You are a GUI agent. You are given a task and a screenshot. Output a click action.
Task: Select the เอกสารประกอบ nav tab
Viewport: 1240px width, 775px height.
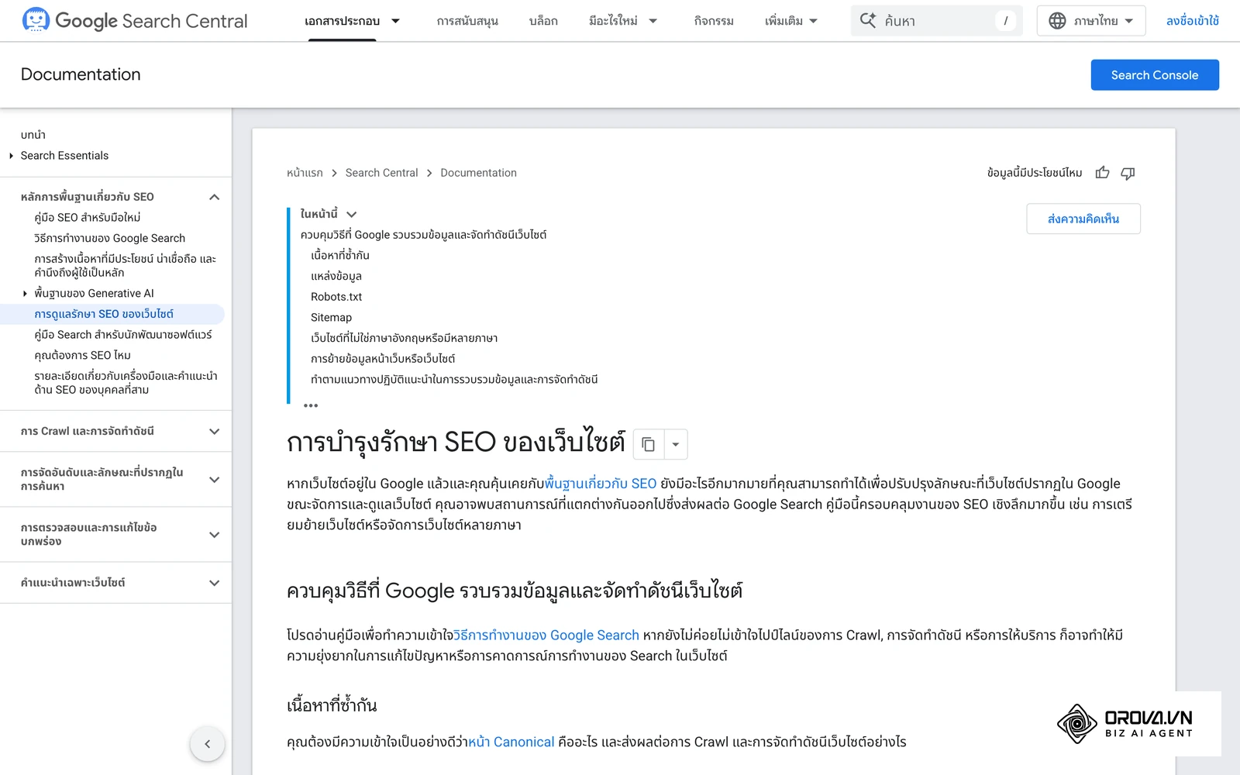[x=342, y=21]
